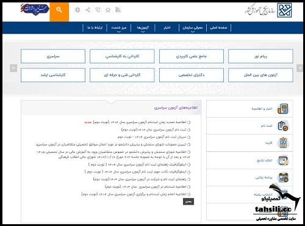Image resolution: width=305 pixels, height=226 pixels.
Task: Open the اعلام نتایج results icon
Action: 283,160
